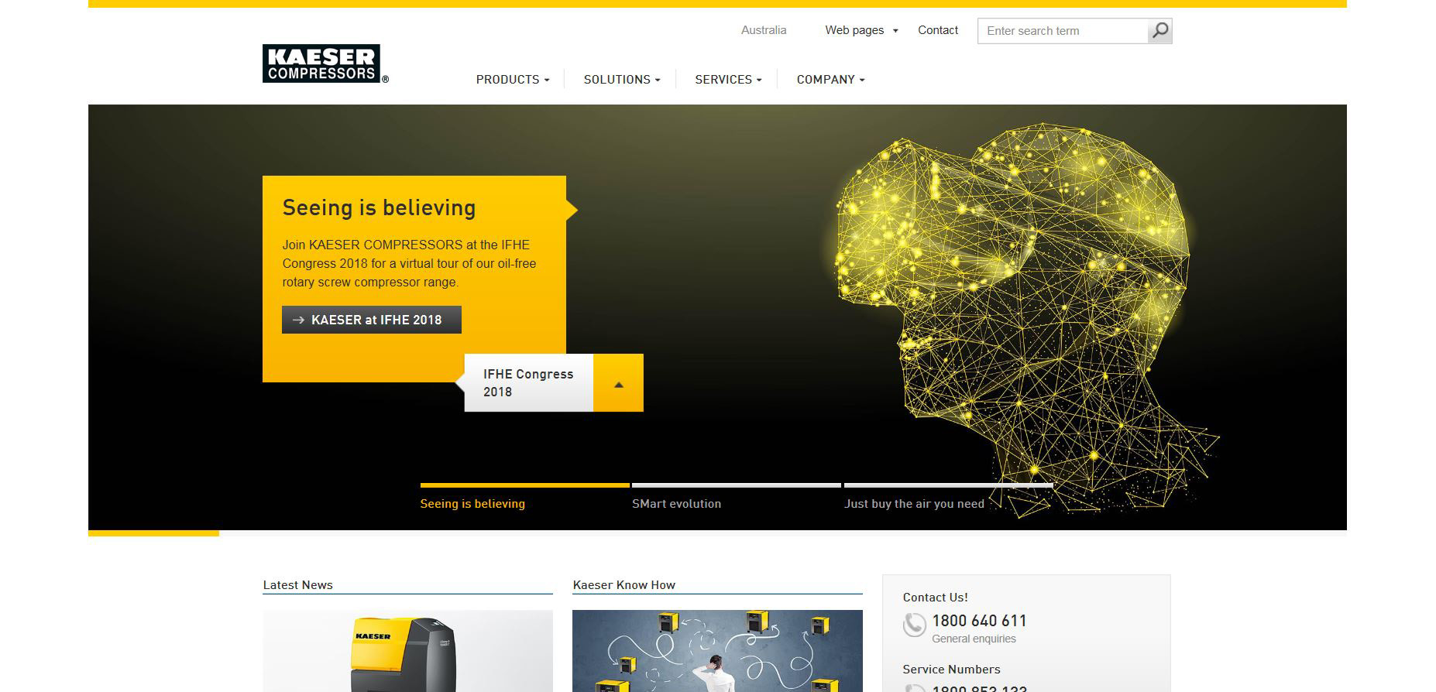Open the Contact link
This screenshot has width=1436, height=692.
938,30
